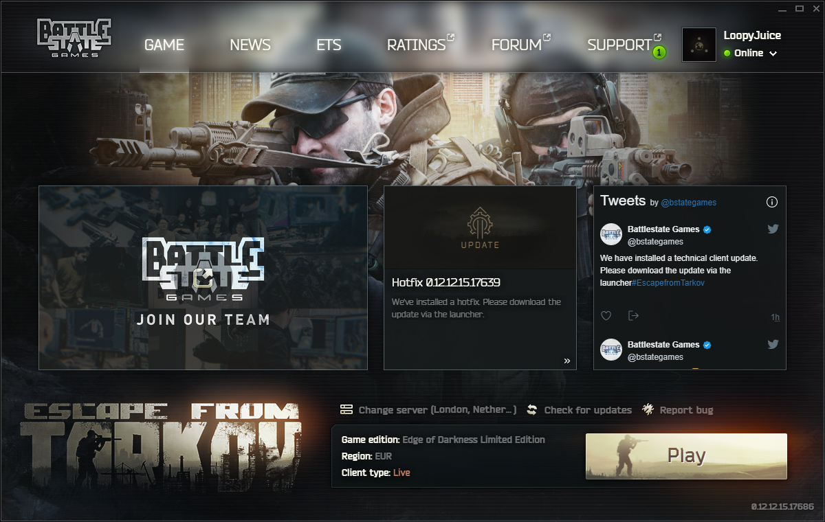Screen dimensions: 825x522
Task: Click first tweet's Battlestate Games avatar
Action: pos(611,234)
